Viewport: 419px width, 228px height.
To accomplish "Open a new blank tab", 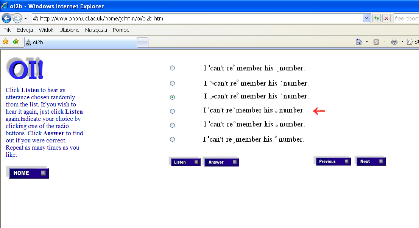I will pyautogui.click(x=143, y=43).
